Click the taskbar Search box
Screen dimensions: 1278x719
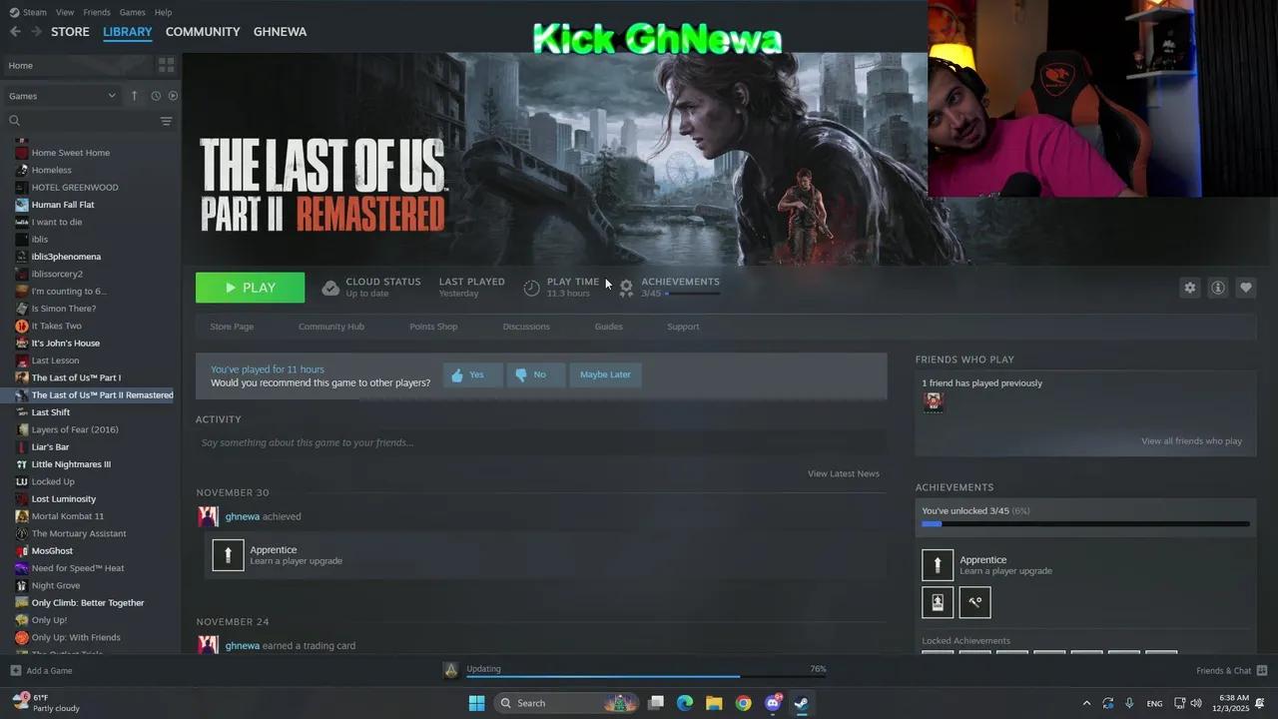pyautogui.click(x=566, y=703)
